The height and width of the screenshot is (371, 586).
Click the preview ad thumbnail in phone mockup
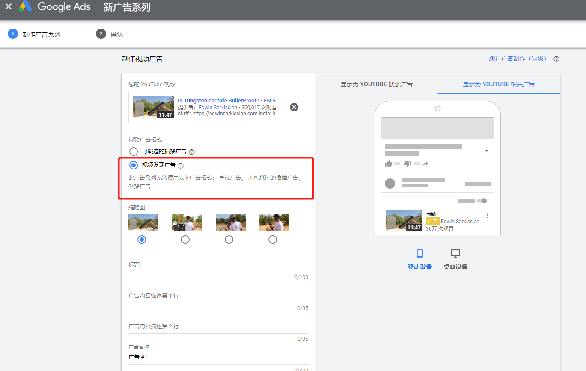pyautogui.click(x=404, y=221)
